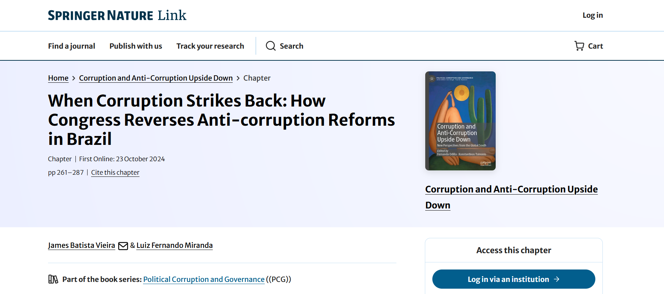Click the search magnifier icon
Screen dimensions: 664x294
click(271, 46)
